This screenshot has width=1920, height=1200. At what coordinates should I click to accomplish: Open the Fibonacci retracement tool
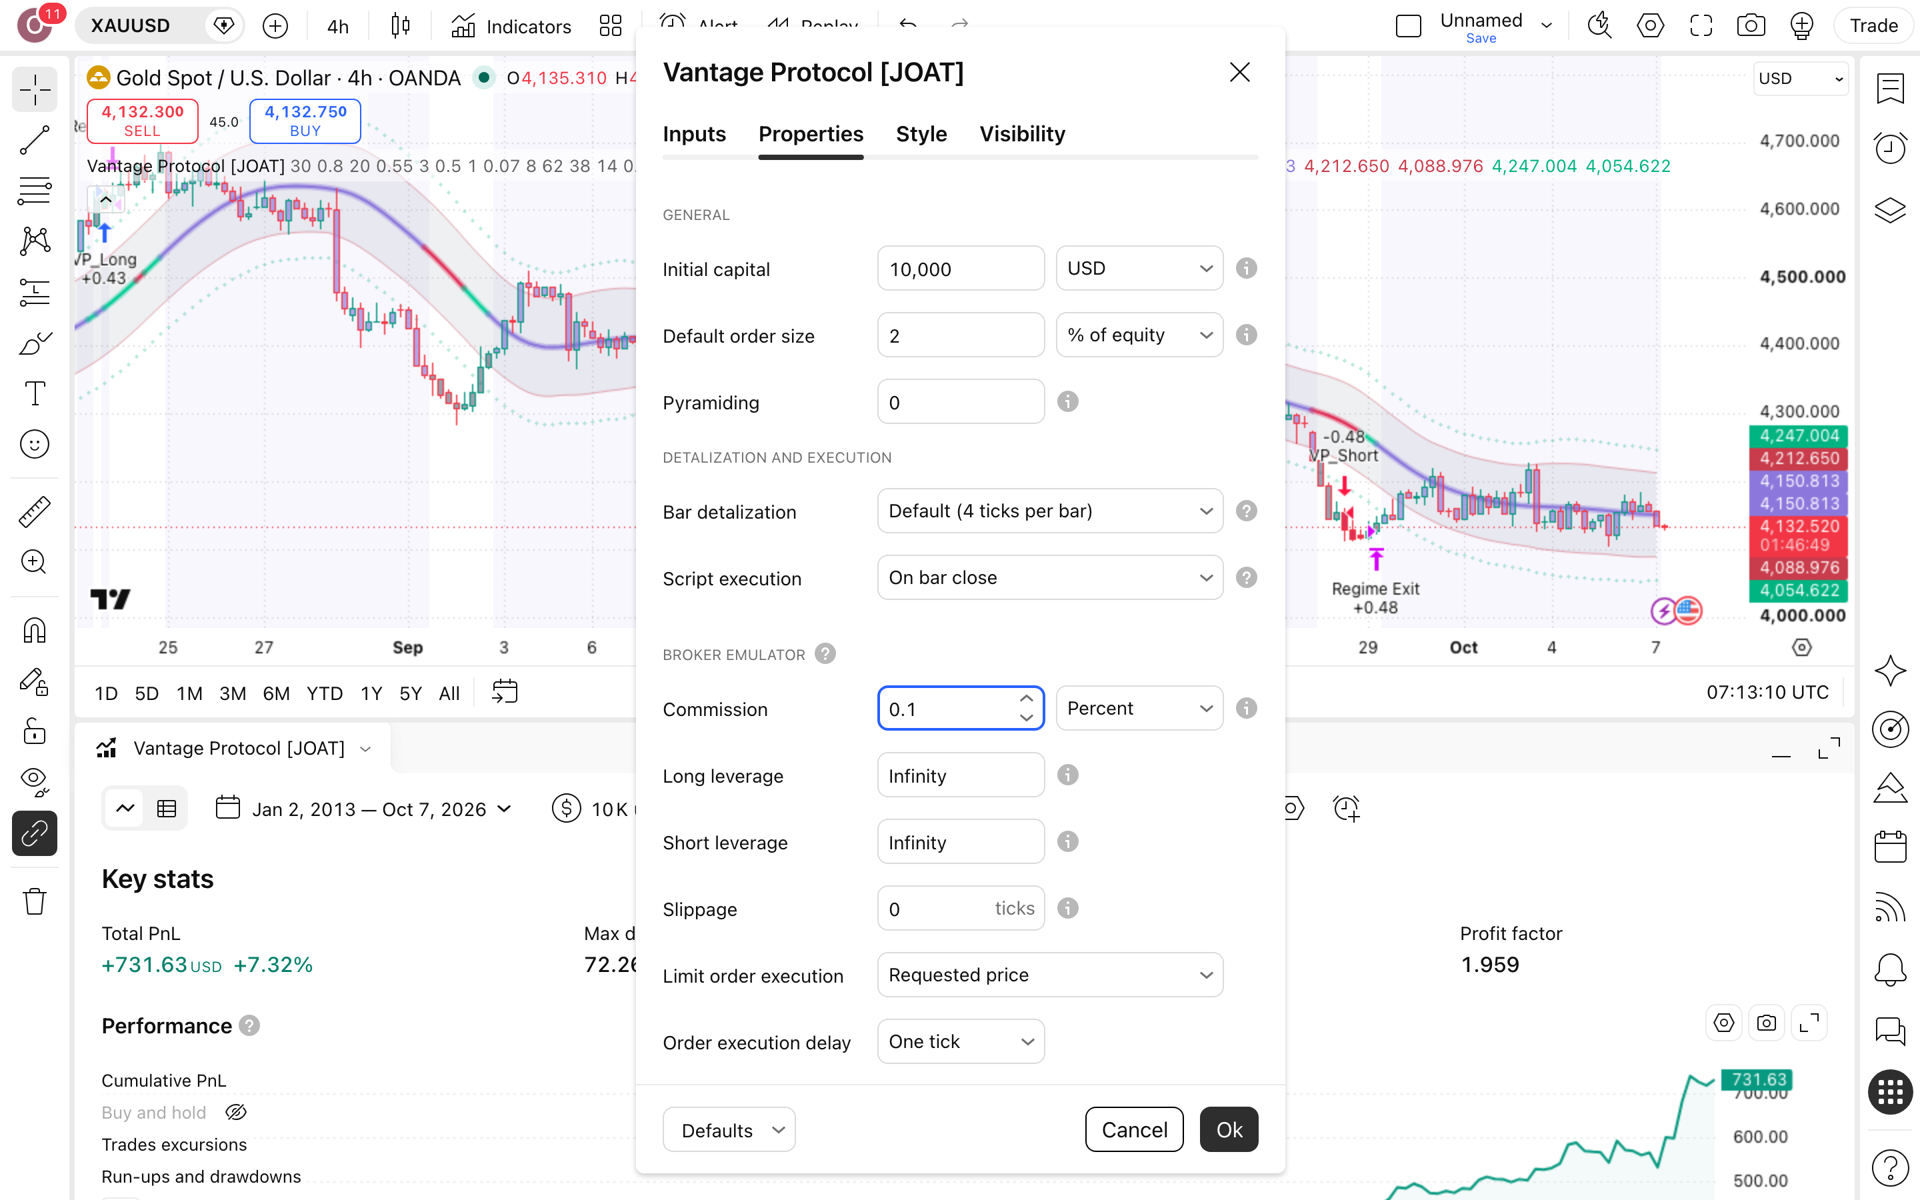pyautogui.click(x=35, y=191)
